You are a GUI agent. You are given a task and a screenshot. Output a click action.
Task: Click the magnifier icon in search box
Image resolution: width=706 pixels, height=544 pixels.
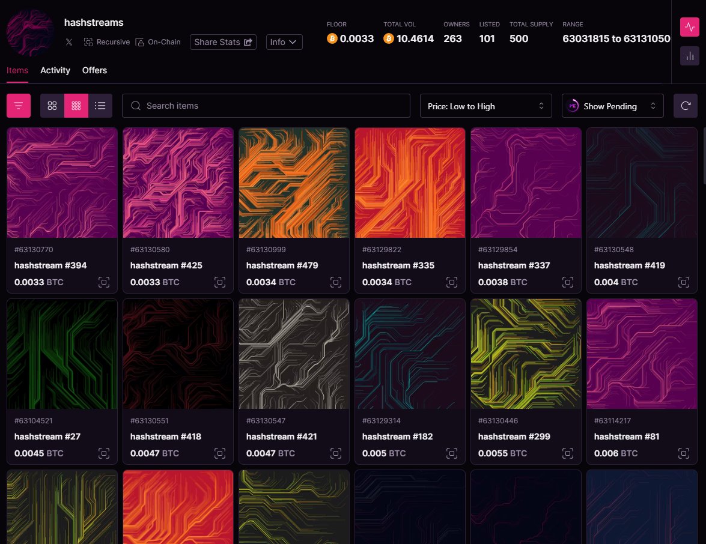pos(136,106)
